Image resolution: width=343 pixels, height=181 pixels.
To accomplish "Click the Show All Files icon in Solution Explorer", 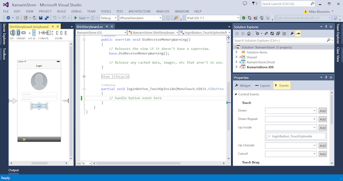I will (x=284, y=34).
